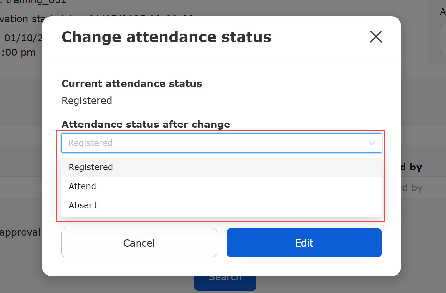Click current status value Registered text
446x293 pixels.
[x=87, y=101]
